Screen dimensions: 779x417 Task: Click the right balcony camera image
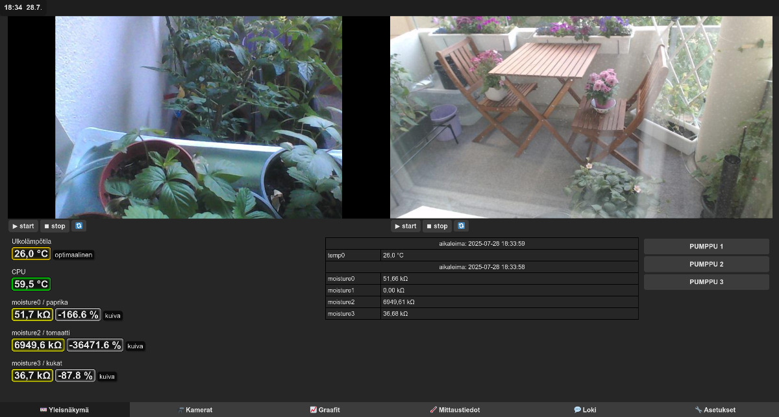coord(581,117)
